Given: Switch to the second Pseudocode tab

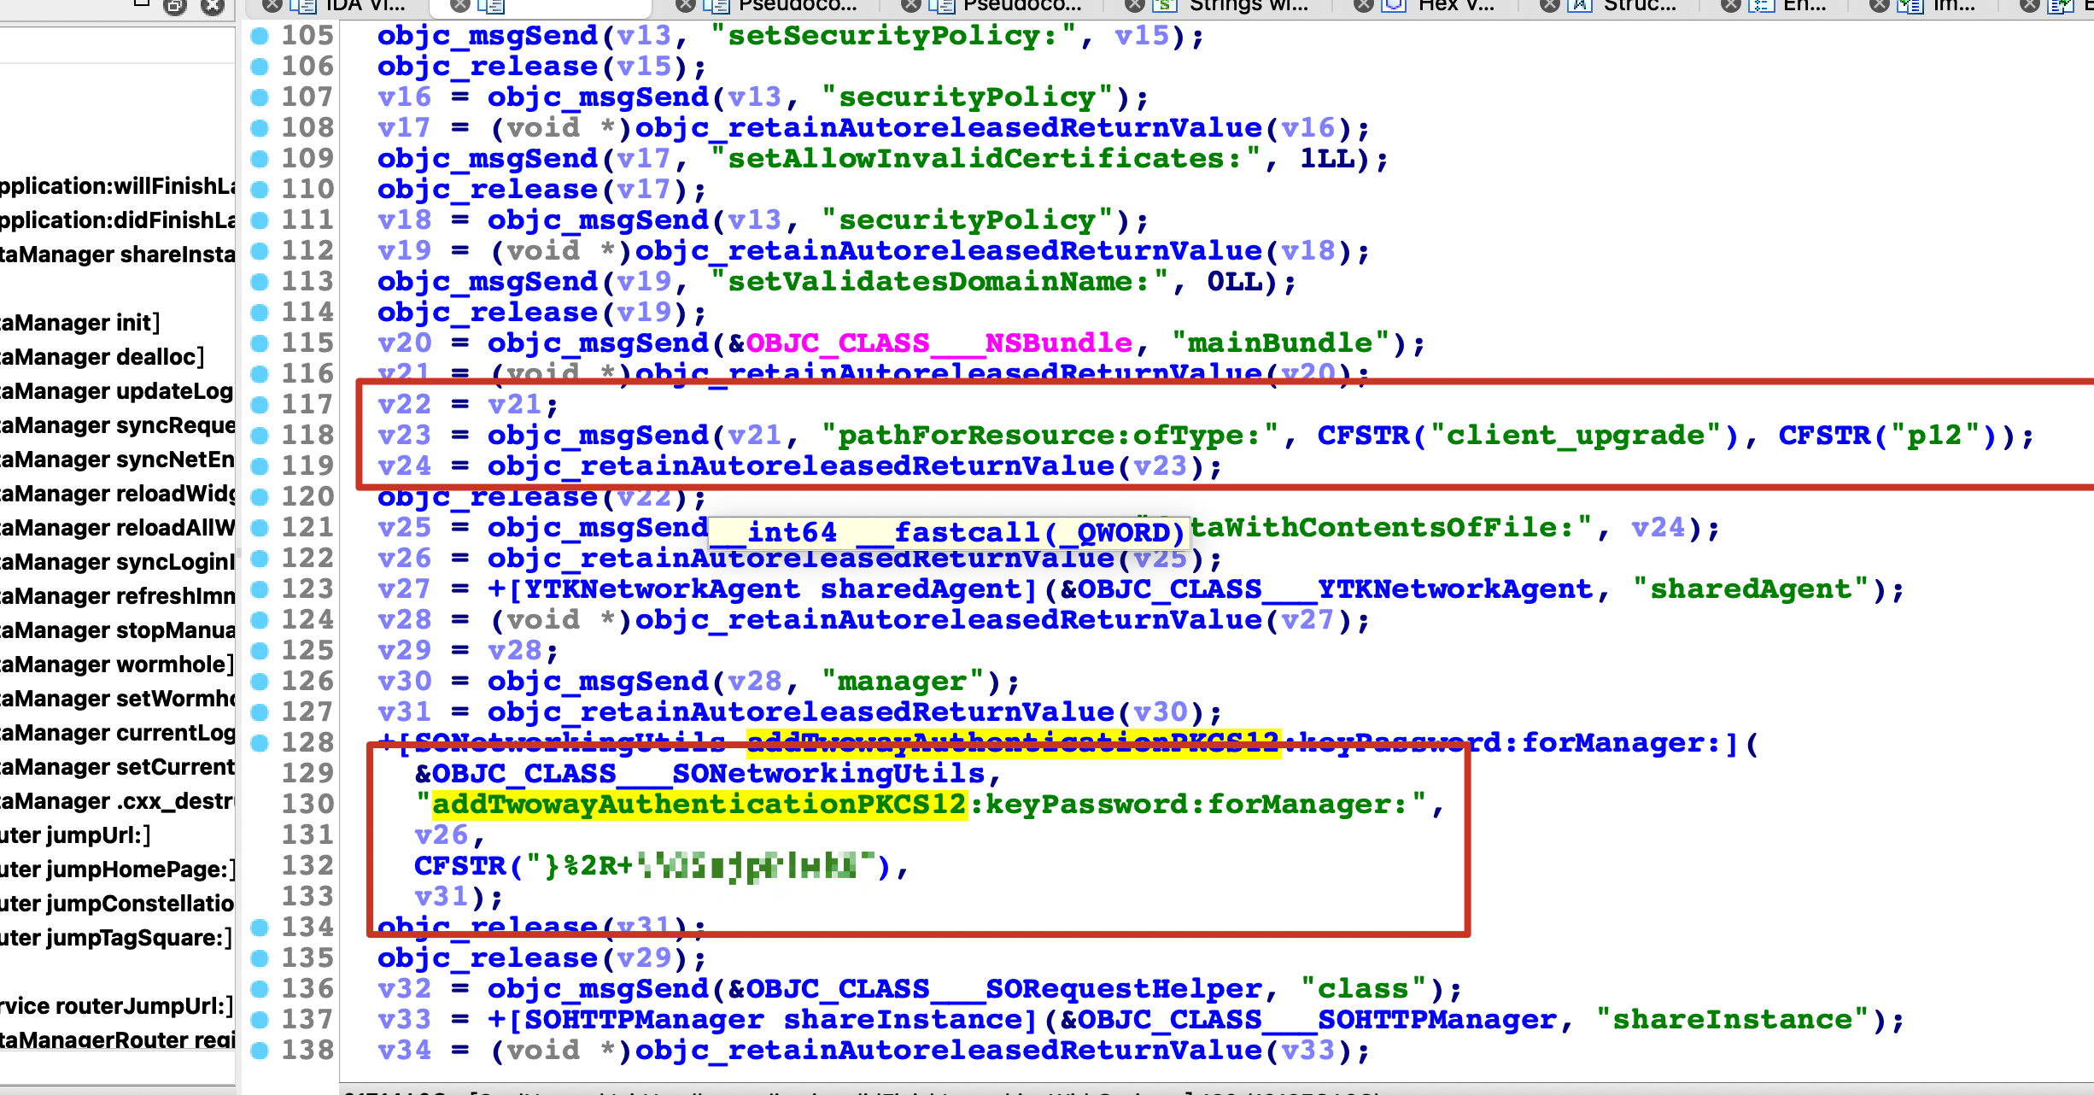Looking at the screenshot, I should (796, 6).
